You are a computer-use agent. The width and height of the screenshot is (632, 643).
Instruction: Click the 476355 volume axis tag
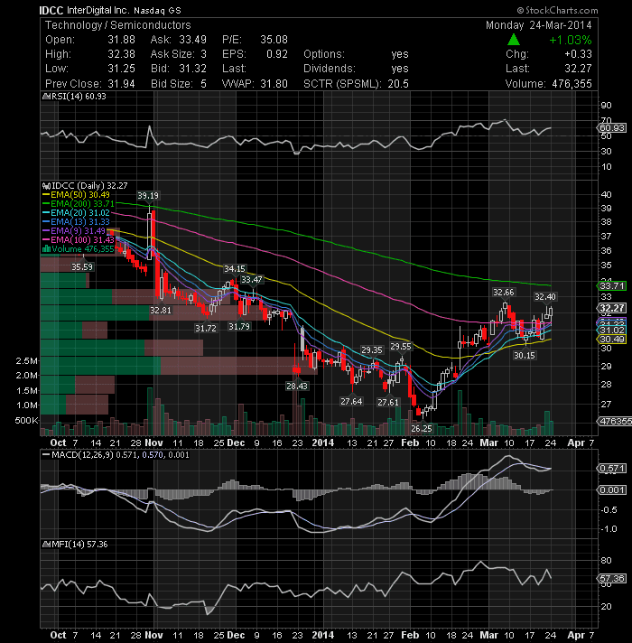click(x=615, y=421)
